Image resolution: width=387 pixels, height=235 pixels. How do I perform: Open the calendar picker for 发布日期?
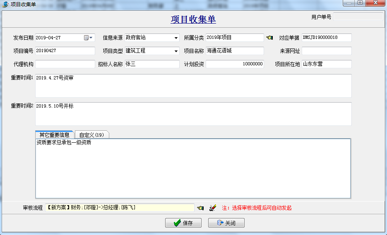tap(87, 38)
